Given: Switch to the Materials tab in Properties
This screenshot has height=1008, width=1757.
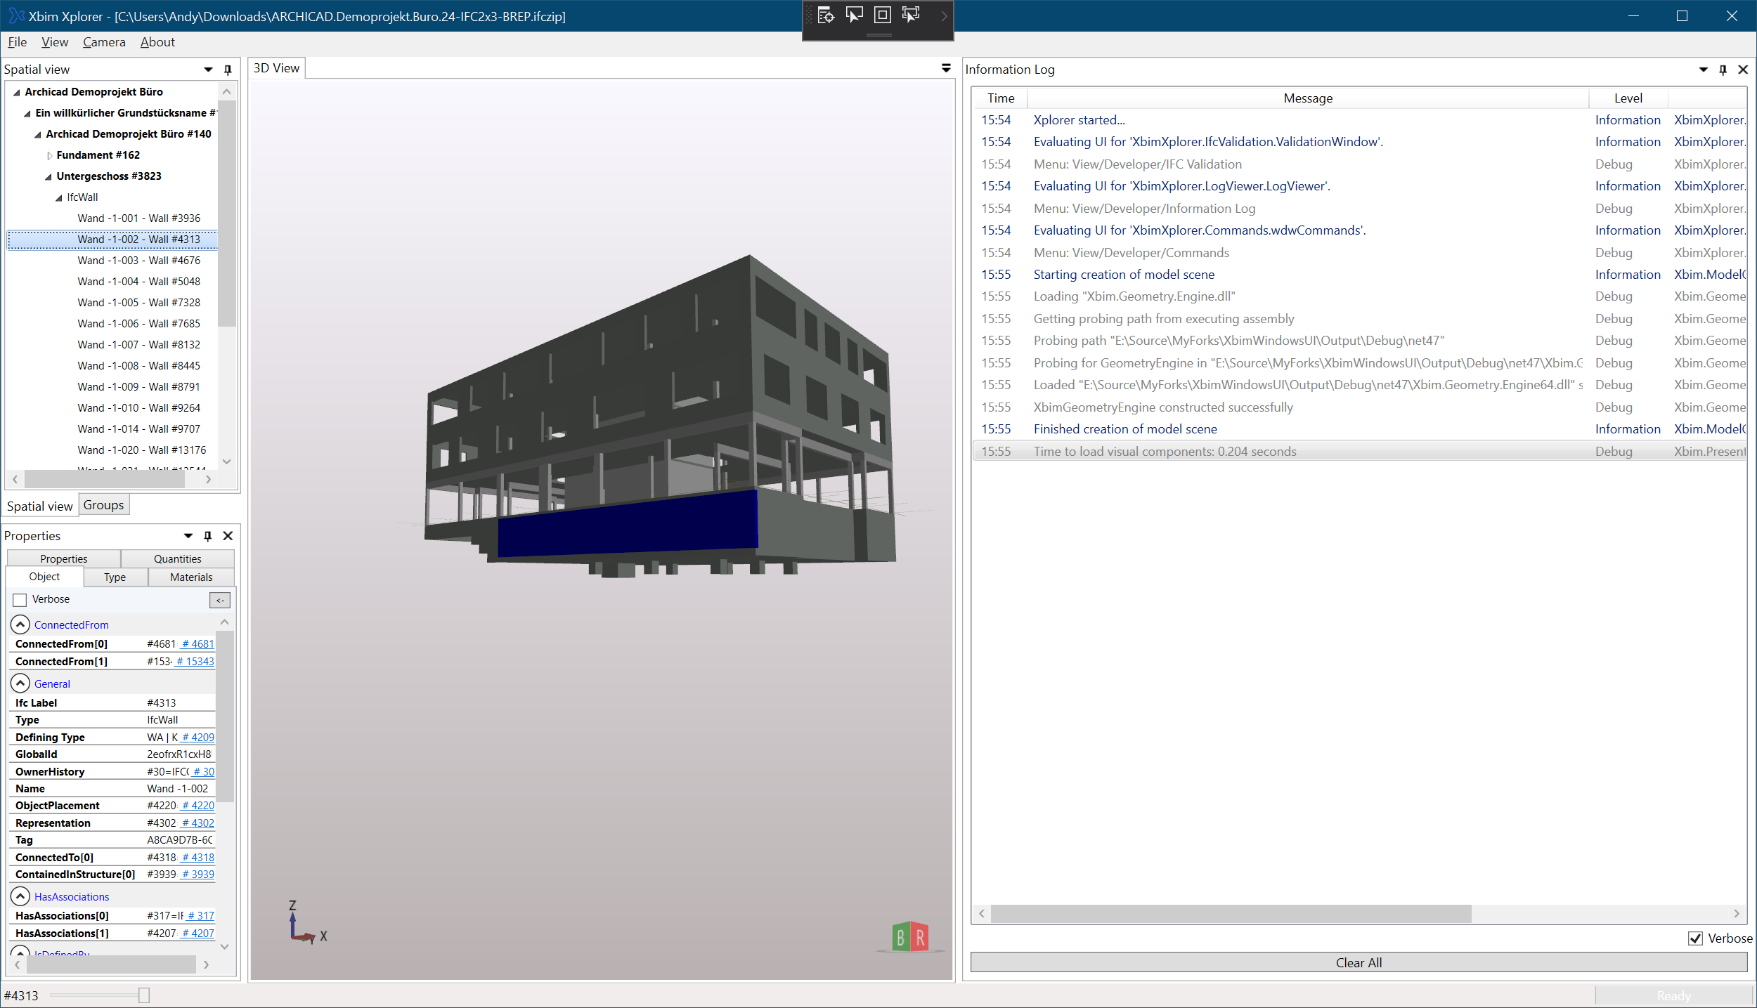Looking at the screenshot, I should tap(190, 577).
